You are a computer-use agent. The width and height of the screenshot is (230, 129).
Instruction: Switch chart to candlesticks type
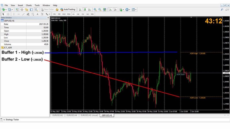pyautogui.click(x=85, y=9)
